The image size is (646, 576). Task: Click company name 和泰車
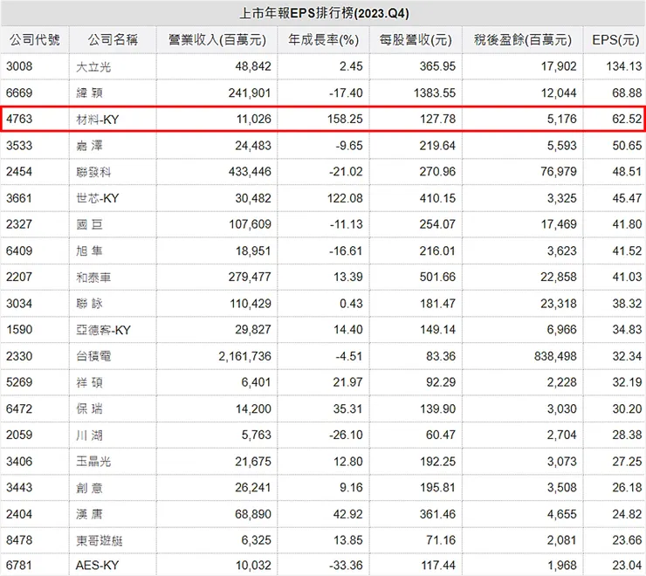coord(93,278)
